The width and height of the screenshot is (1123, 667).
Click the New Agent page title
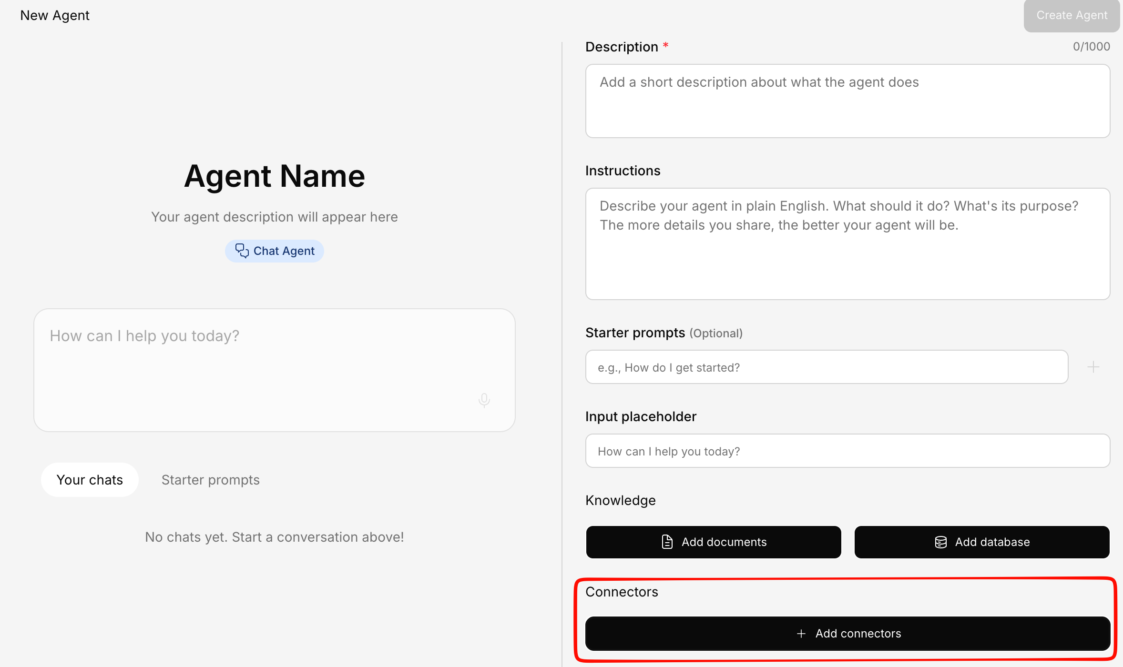[x=55, y=15]
